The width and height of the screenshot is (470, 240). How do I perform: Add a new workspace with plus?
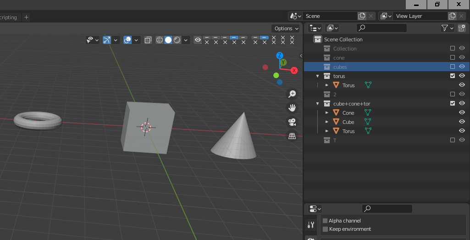point(27,17)
